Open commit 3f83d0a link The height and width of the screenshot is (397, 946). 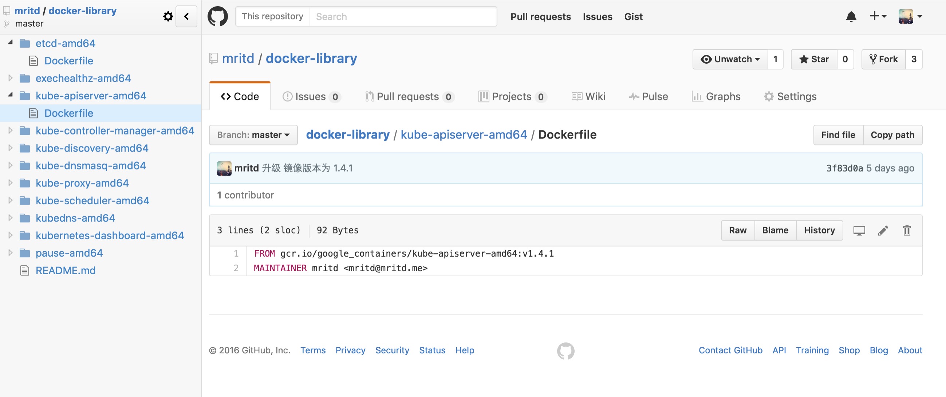pos(844,168)
